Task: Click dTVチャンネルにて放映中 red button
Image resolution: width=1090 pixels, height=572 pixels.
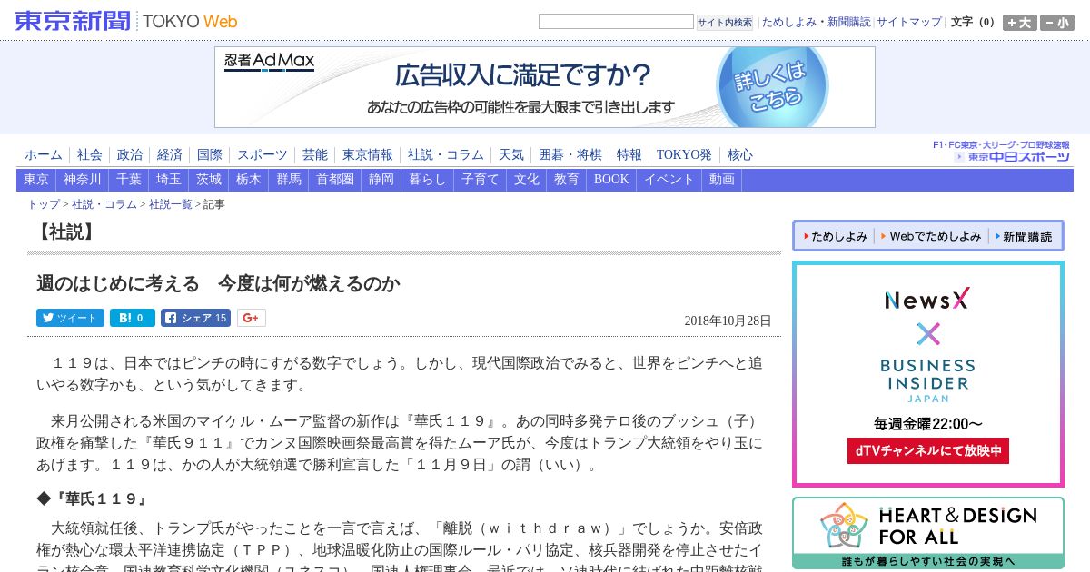Action: [x=928, y=450]
